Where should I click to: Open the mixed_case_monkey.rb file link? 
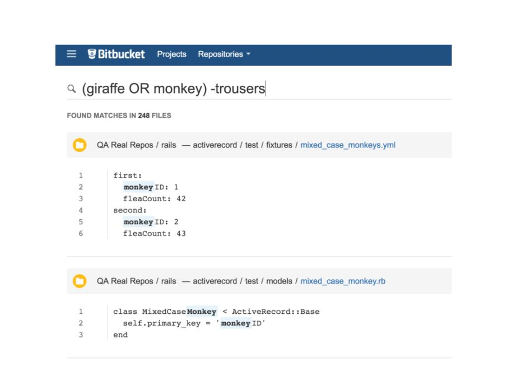point(343,281)
